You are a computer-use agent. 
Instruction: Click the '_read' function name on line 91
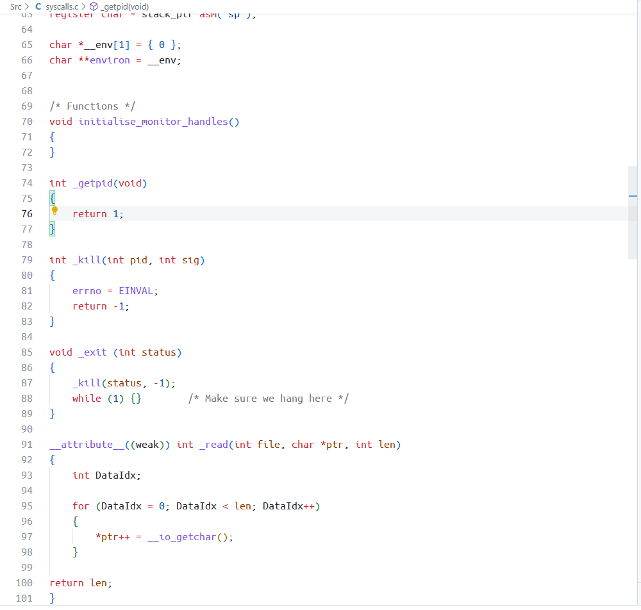(x=214, y=445)
